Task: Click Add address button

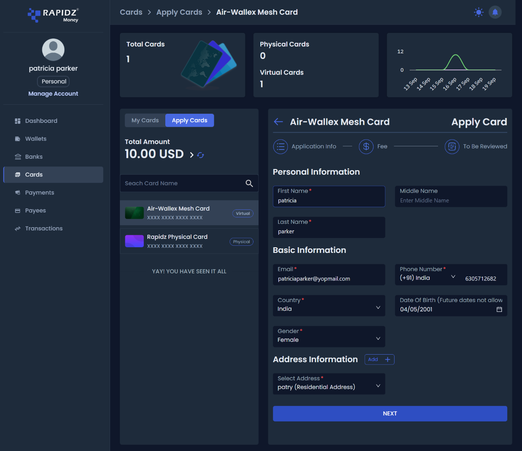Action: pyautogui.click(x=379, y=359)
